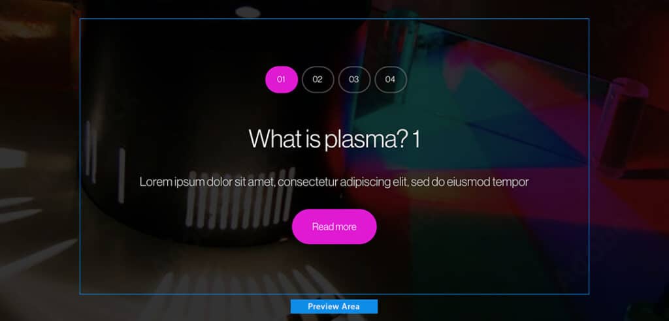This screenshot has height=321, width=669.
Task: Click the pink Read more button
Action: tap(334, 226)
